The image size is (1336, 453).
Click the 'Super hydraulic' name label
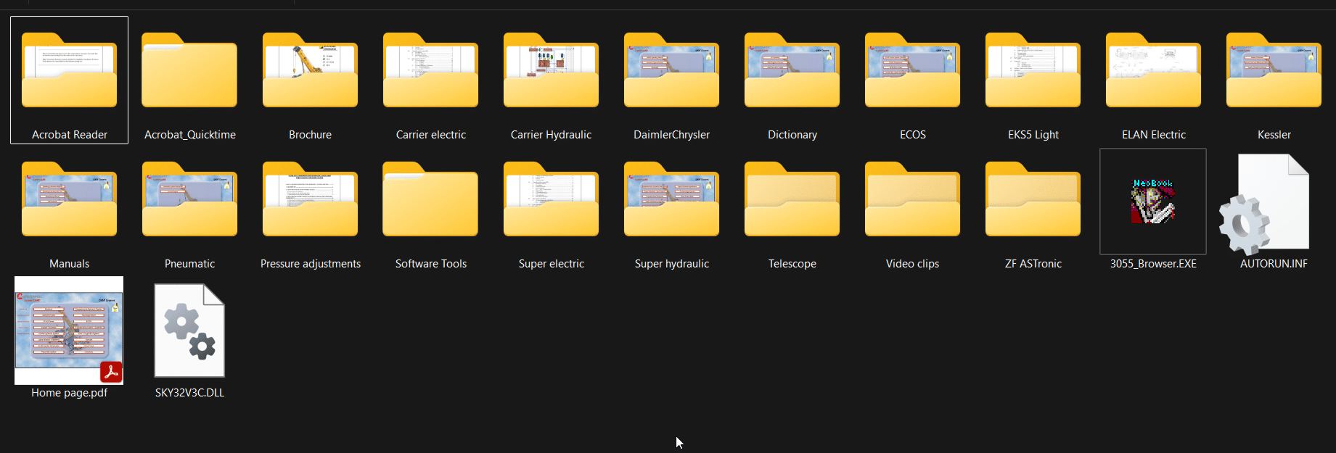pos(672,264)
